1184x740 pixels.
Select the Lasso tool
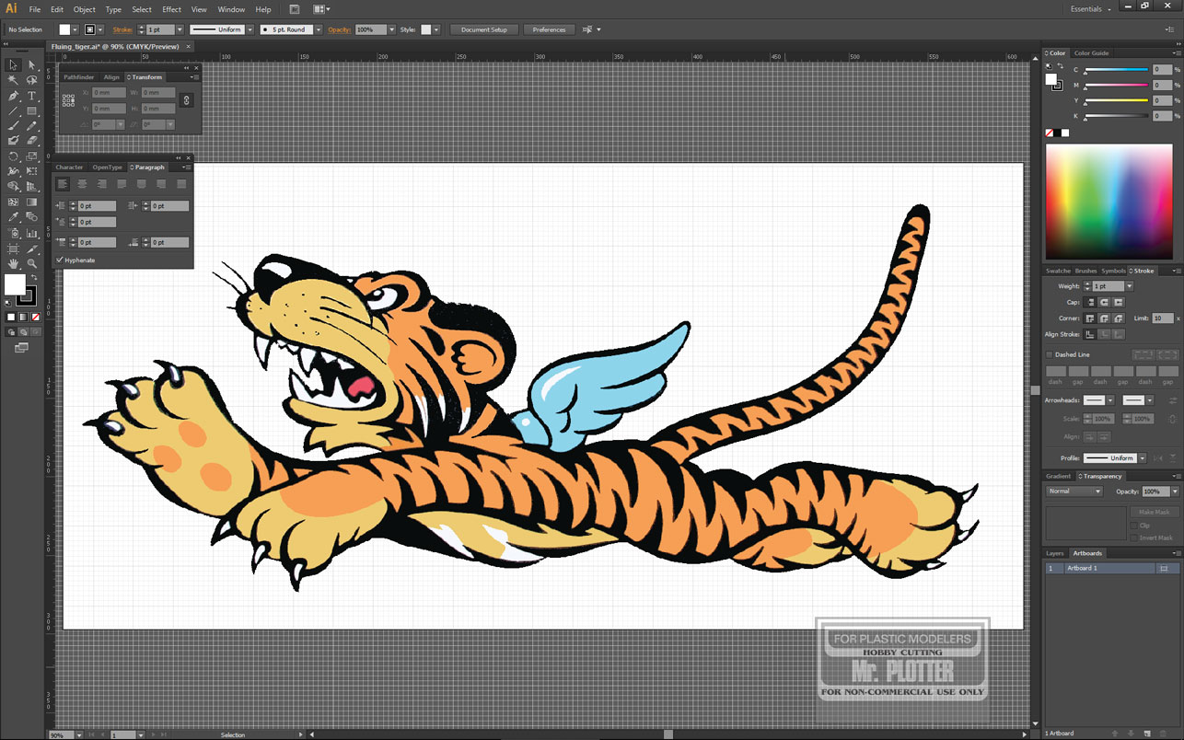pos(31,81)
